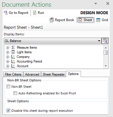
Task: Click the tree list scrollbar down arrow
Action: pos(106,66)
